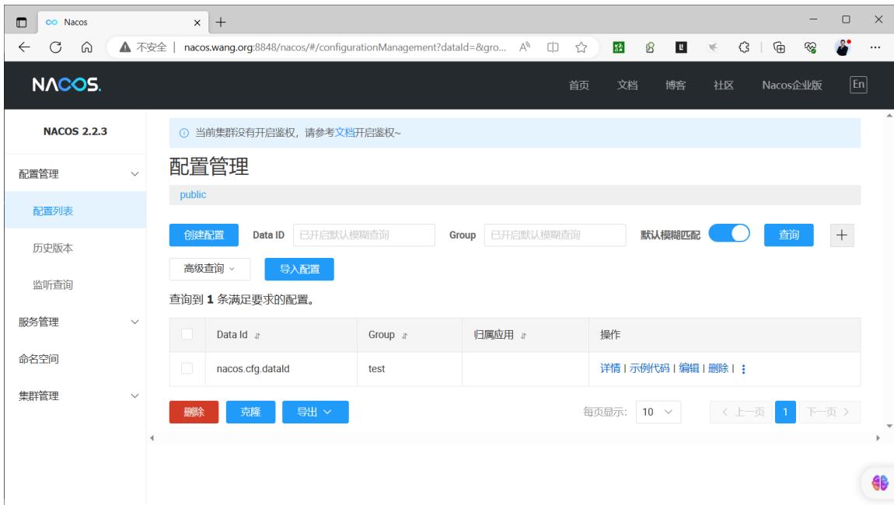Screen dimensions: 894x505
Task: Click the 克隆 button
Action: pos(250,412)
